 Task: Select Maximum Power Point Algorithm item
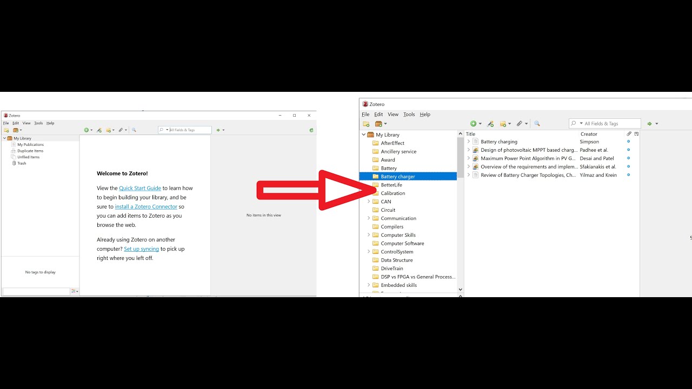click(528, 158)
